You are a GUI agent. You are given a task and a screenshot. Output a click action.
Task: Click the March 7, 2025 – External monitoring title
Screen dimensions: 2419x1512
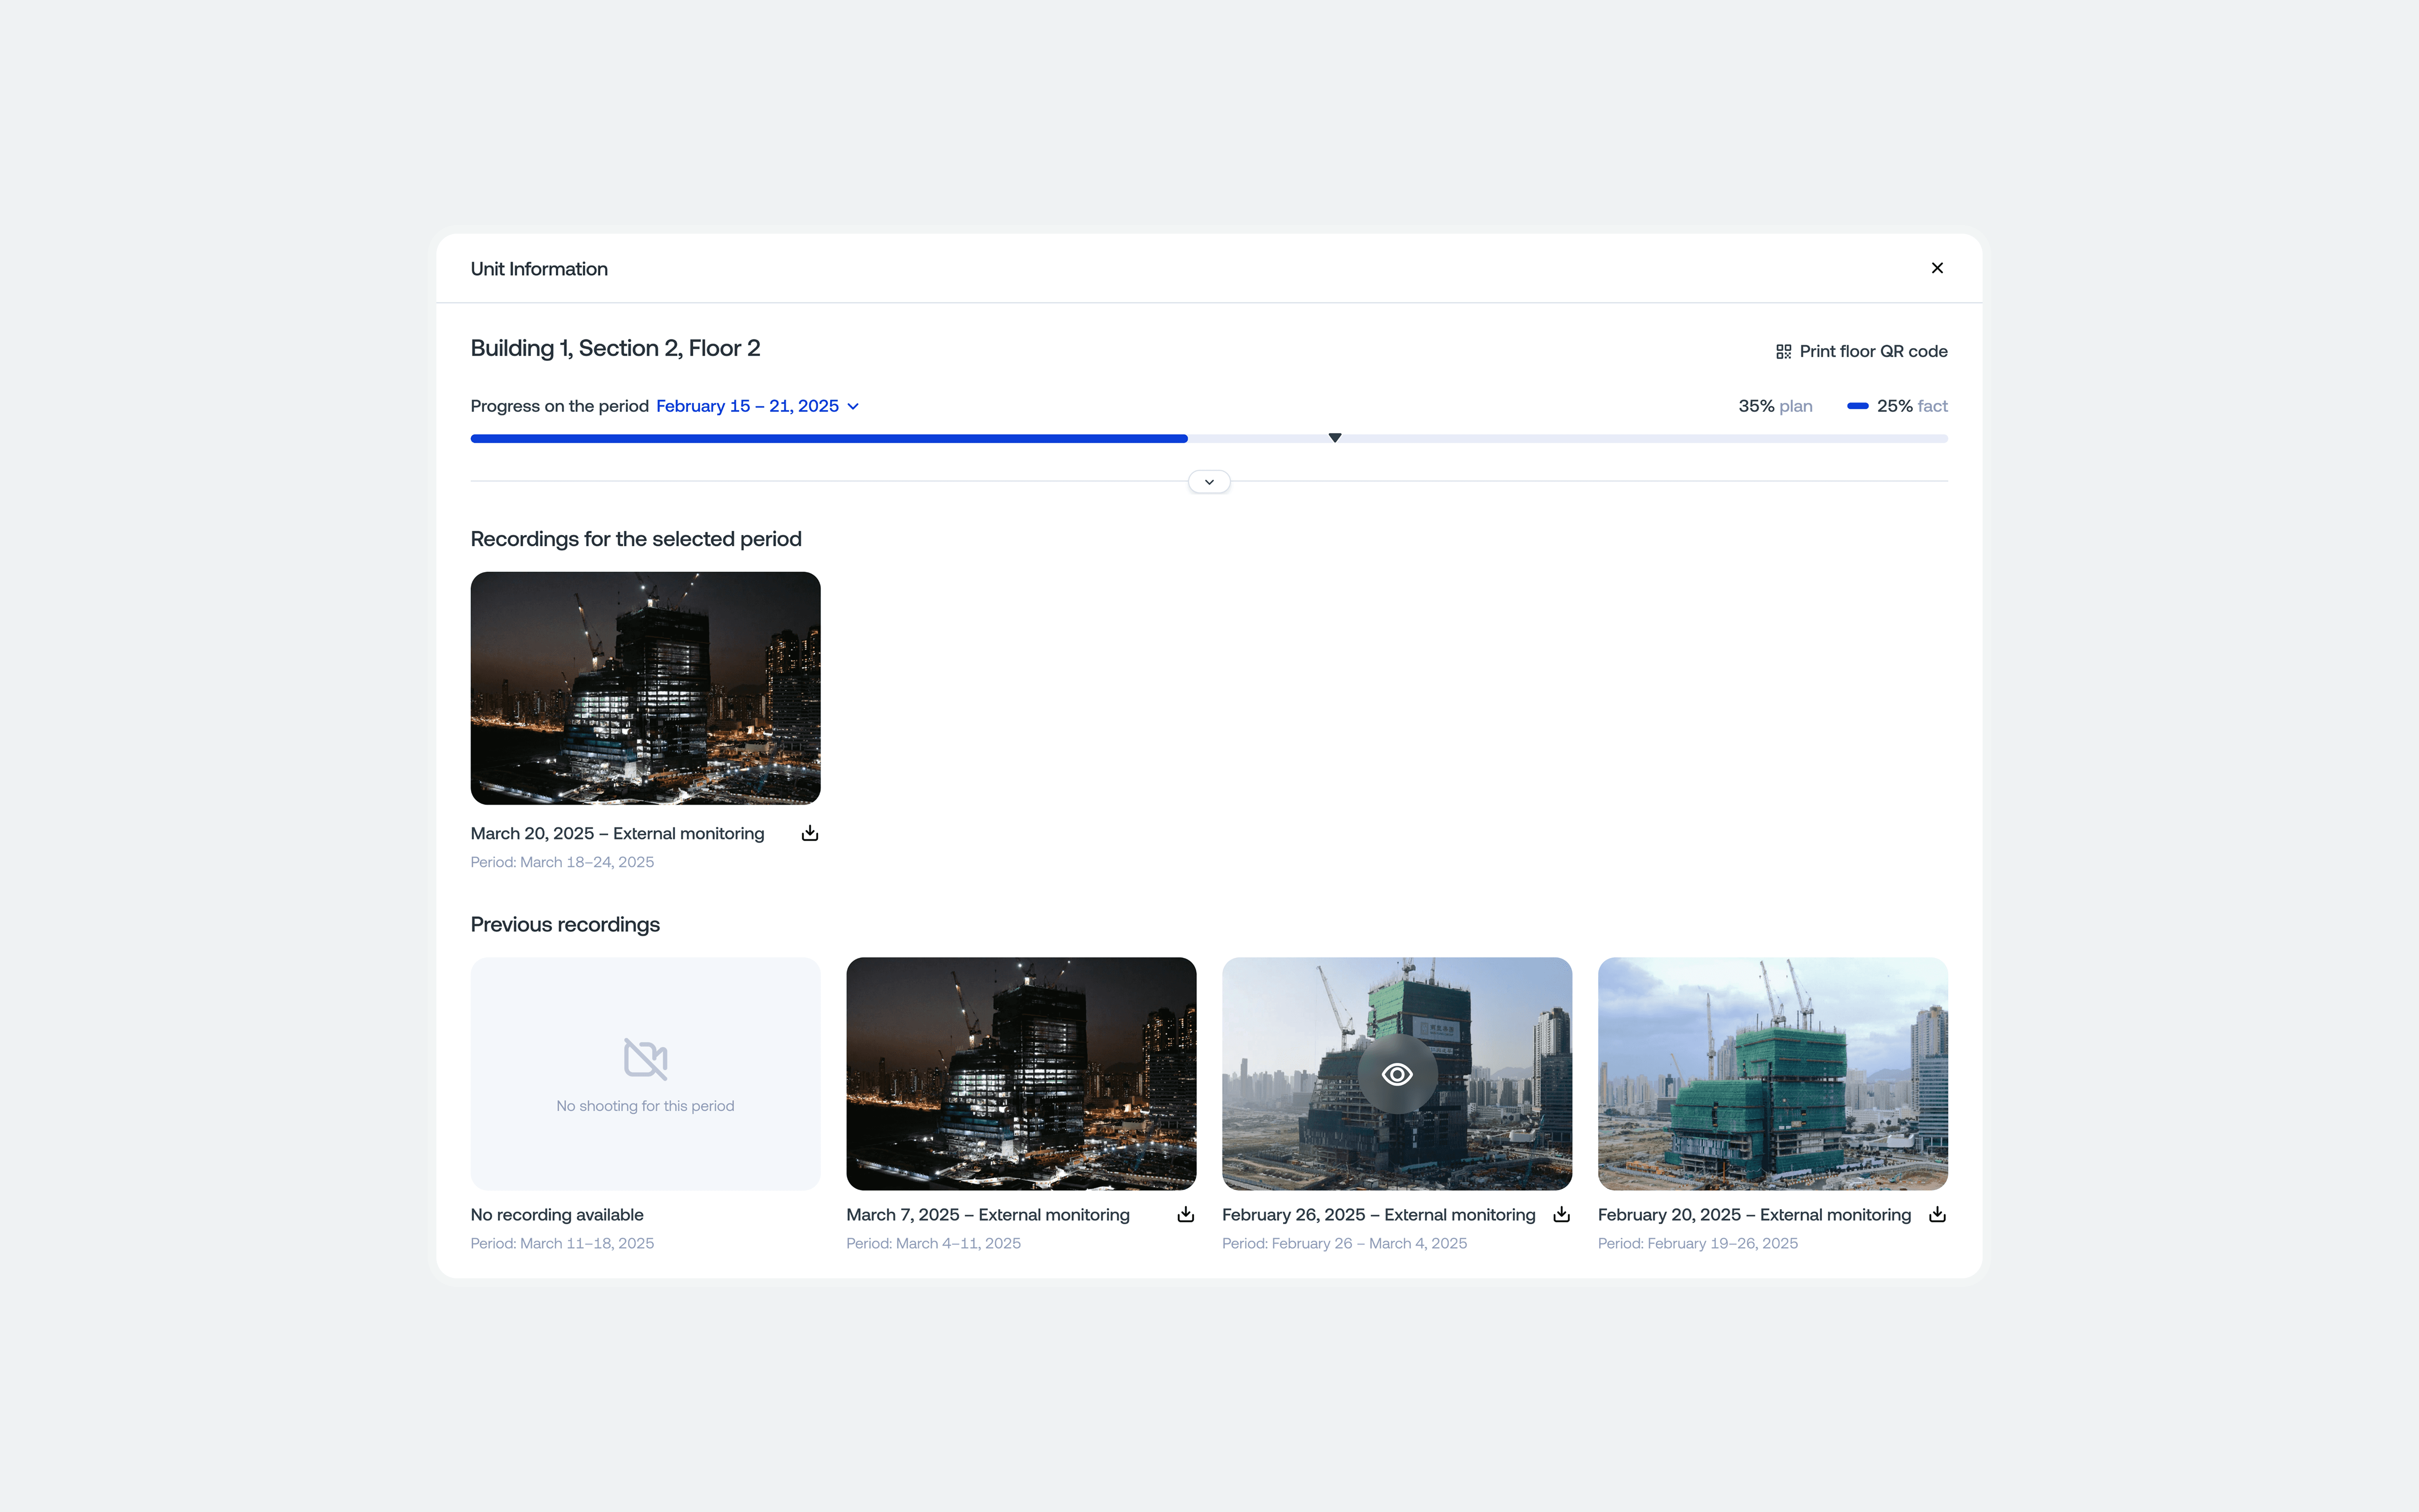987,1214
